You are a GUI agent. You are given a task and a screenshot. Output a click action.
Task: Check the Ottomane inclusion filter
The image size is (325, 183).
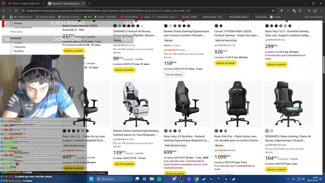(12, 47)
